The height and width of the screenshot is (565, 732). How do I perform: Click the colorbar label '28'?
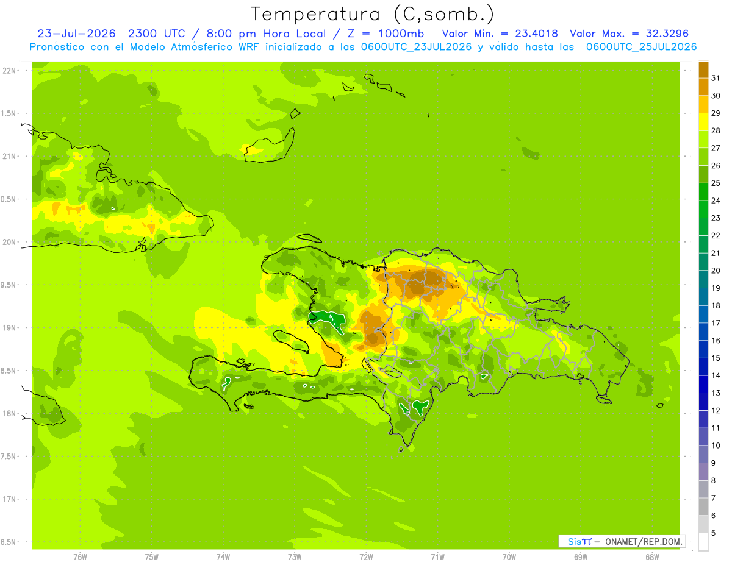click(716, 130)
